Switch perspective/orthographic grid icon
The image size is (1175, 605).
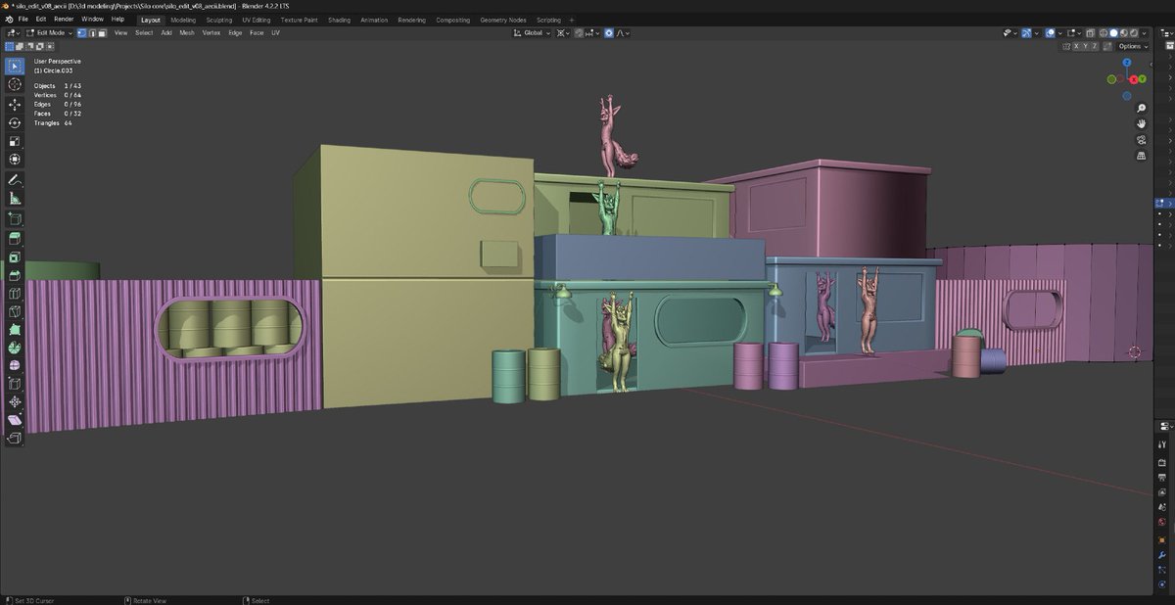click(1142, 156)
